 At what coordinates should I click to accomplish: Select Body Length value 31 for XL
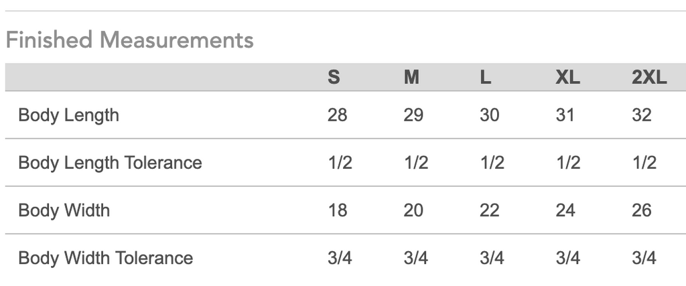tap(565, 115)
